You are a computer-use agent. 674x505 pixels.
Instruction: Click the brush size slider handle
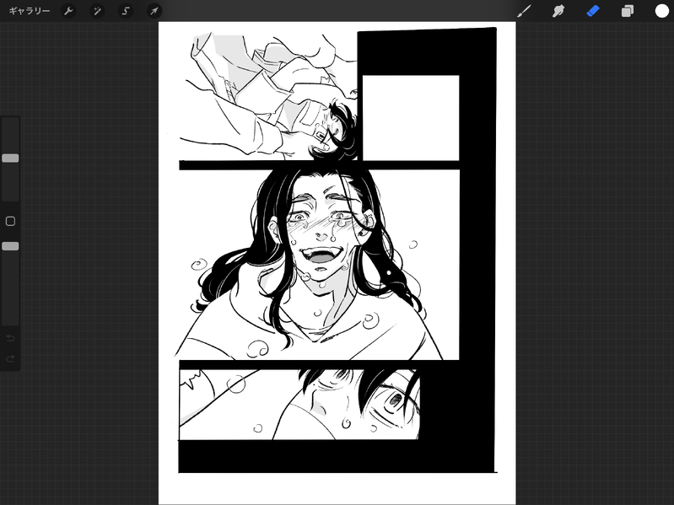10,158
